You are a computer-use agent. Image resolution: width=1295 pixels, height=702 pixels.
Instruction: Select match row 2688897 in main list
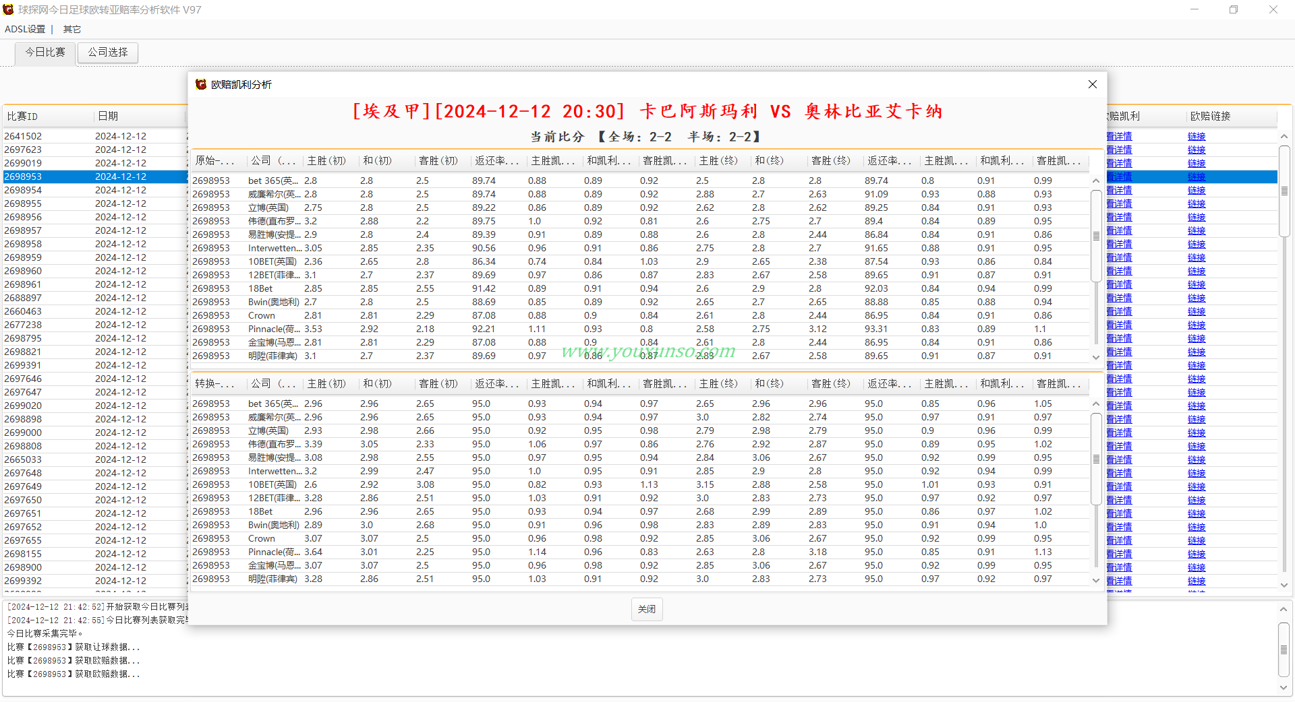[x=94, y=298]
